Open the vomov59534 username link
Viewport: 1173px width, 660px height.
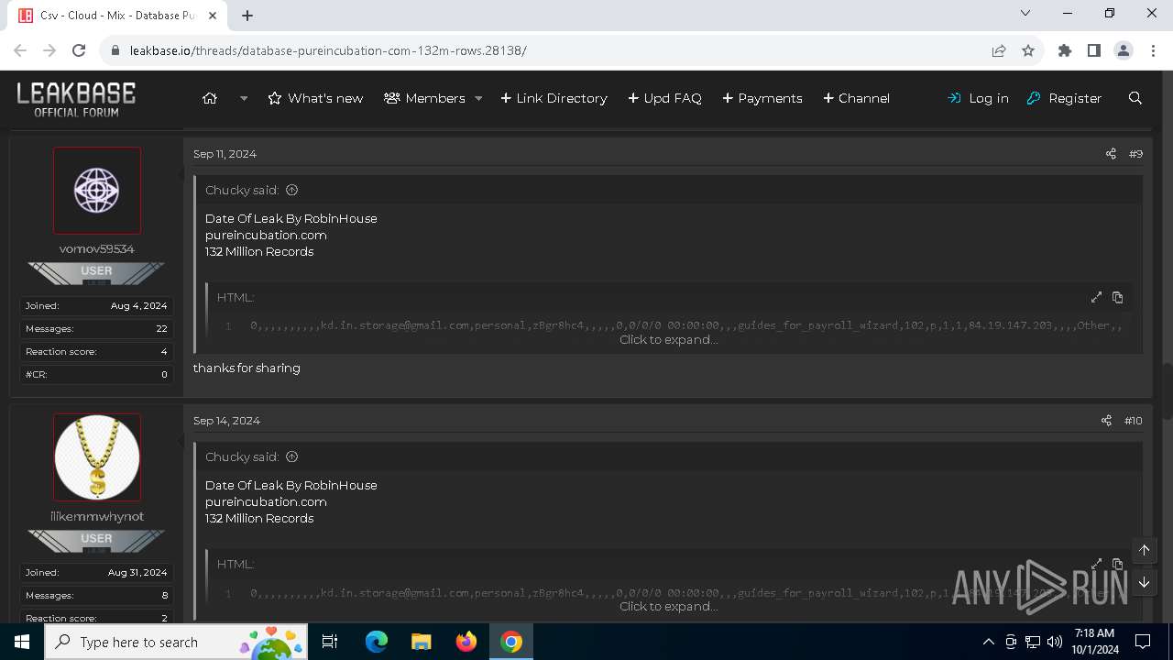click(x=97, y=249)
